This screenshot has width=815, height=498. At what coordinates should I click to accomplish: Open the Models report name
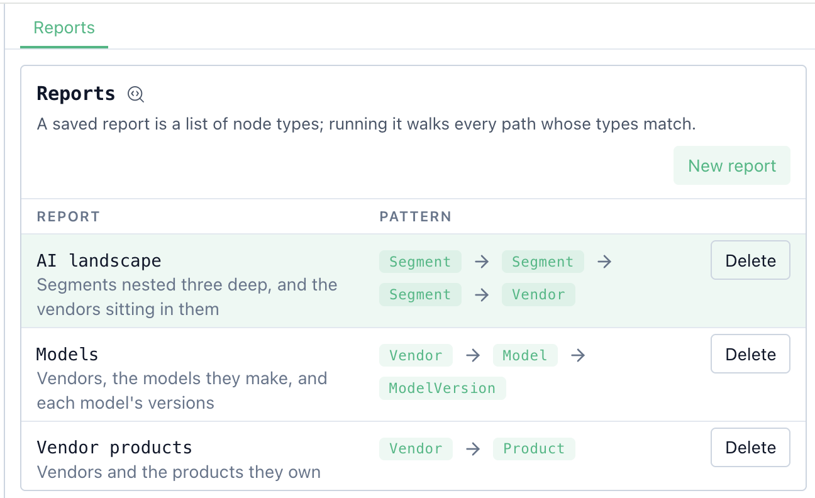(x=67, y=355)
